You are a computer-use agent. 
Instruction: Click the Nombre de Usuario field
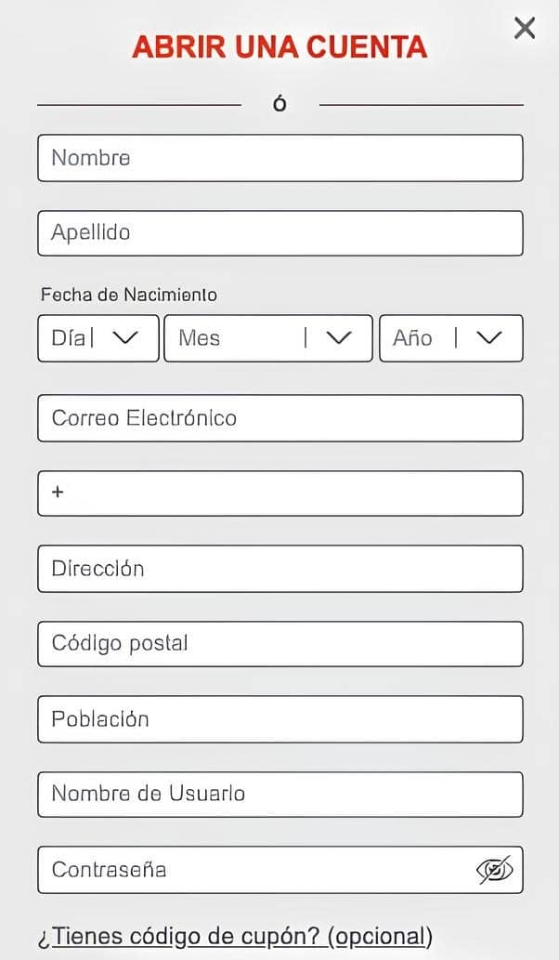coord(279,795)
